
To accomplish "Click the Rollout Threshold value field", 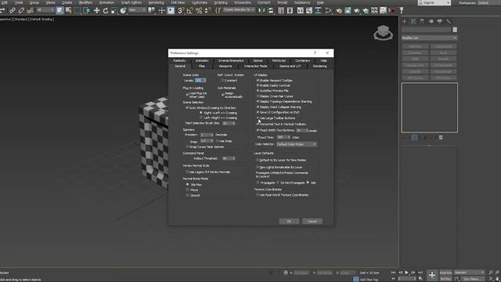I will point(227,158).
